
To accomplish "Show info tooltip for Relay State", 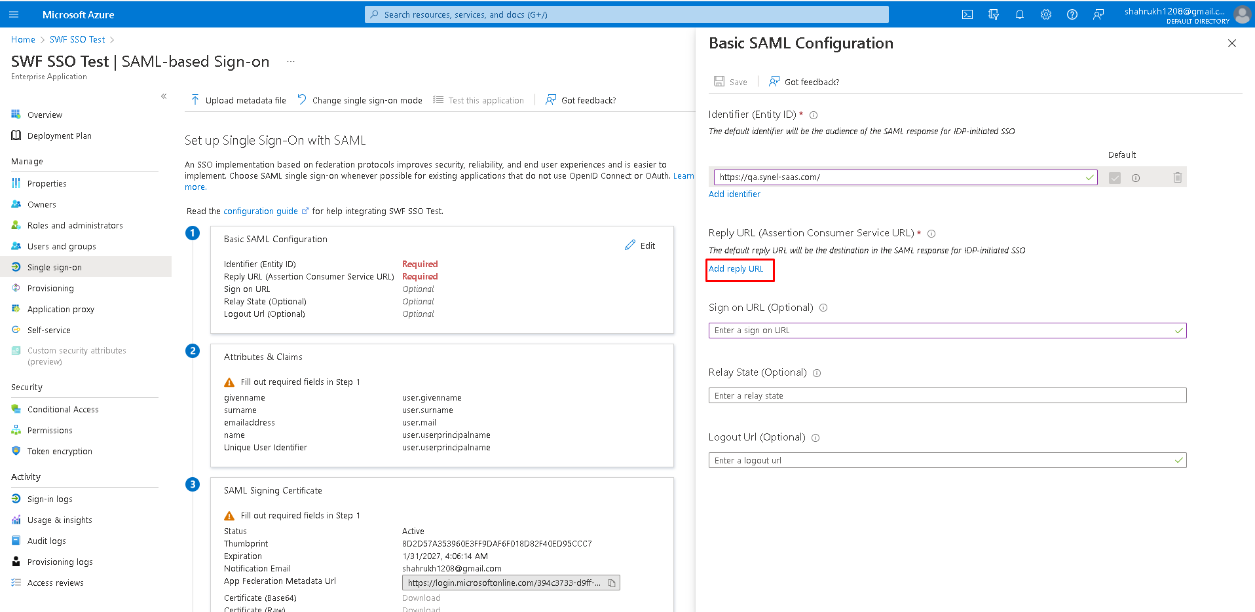I will point(817,373).
